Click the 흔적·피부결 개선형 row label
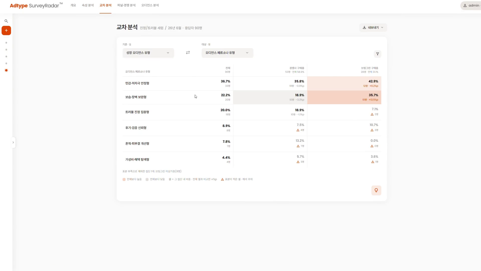 (137, 144)
